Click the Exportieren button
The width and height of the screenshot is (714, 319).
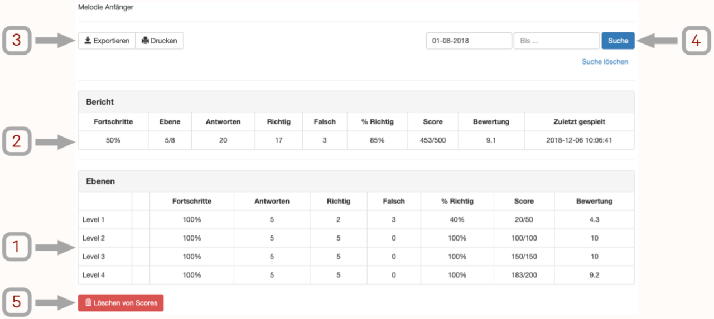(107, 41)
